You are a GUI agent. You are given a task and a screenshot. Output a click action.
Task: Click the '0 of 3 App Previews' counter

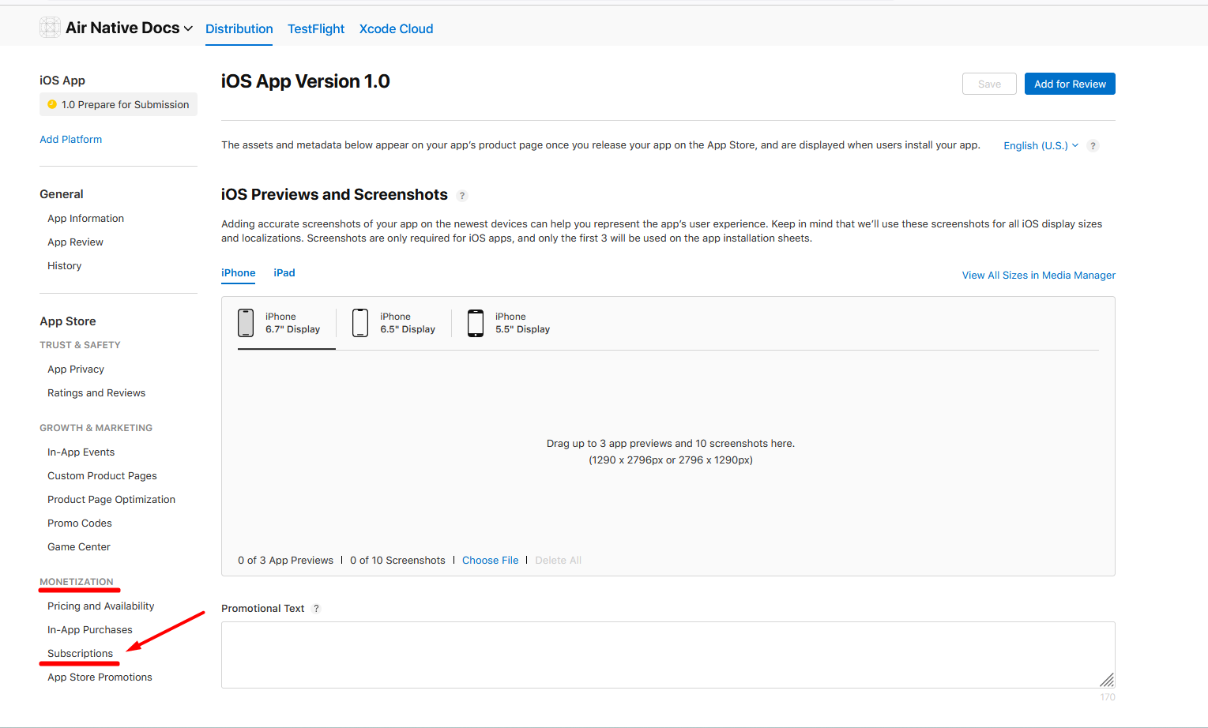(285, 560)
